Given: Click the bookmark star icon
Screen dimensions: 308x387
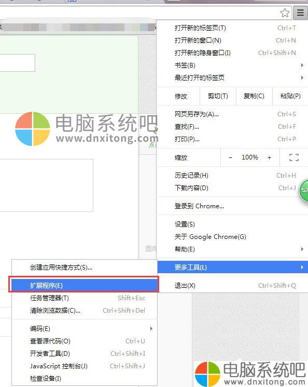Looking at the screenshot, I should [285, 13].
